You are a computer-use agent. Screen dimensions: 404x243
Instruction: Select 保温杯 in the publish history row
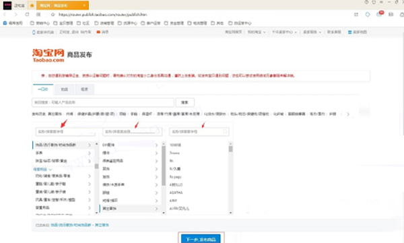(x=147, y=114)
